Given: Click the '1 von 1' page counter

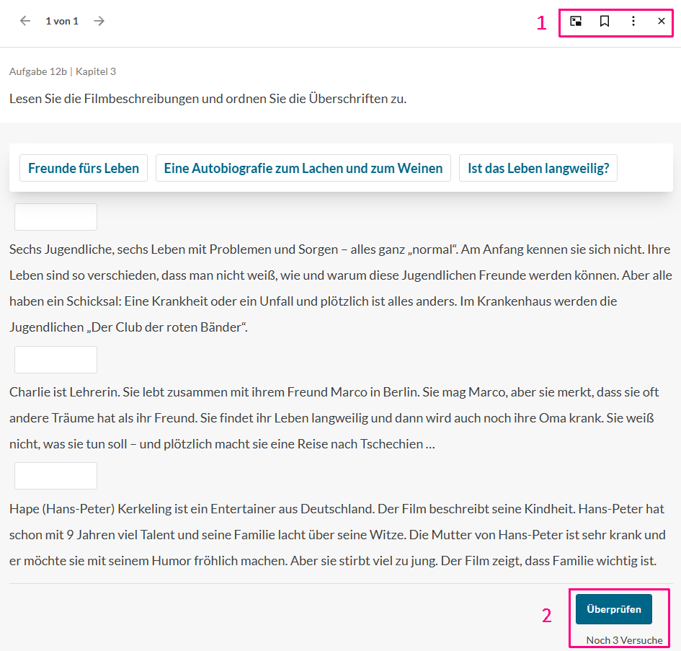Looking at the screenshot, I should [x=62, y=21].
